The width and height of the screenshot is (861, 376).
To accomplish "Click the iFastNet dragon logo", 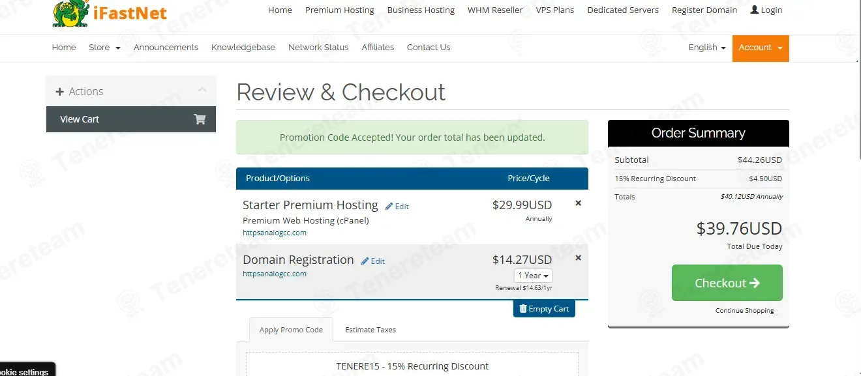I will coord(71,14).
